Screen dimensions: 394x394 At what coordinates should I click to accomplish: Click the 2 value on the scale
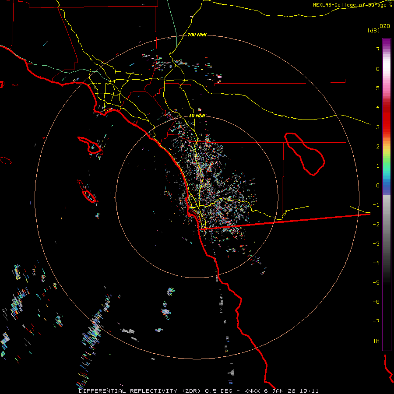(378, 147)
